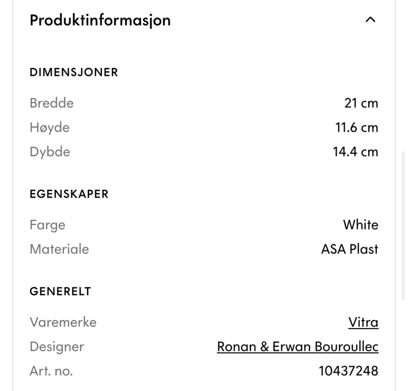Select the GENERELT section header
This screenshot has height=391, width=408.
click(60, 291)
